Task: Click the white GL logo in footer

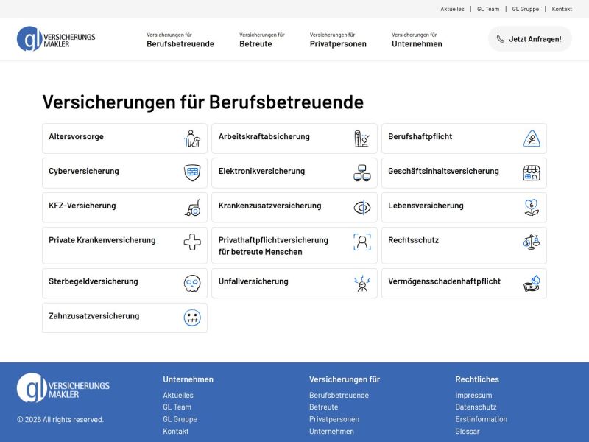Action: [63, 388]
